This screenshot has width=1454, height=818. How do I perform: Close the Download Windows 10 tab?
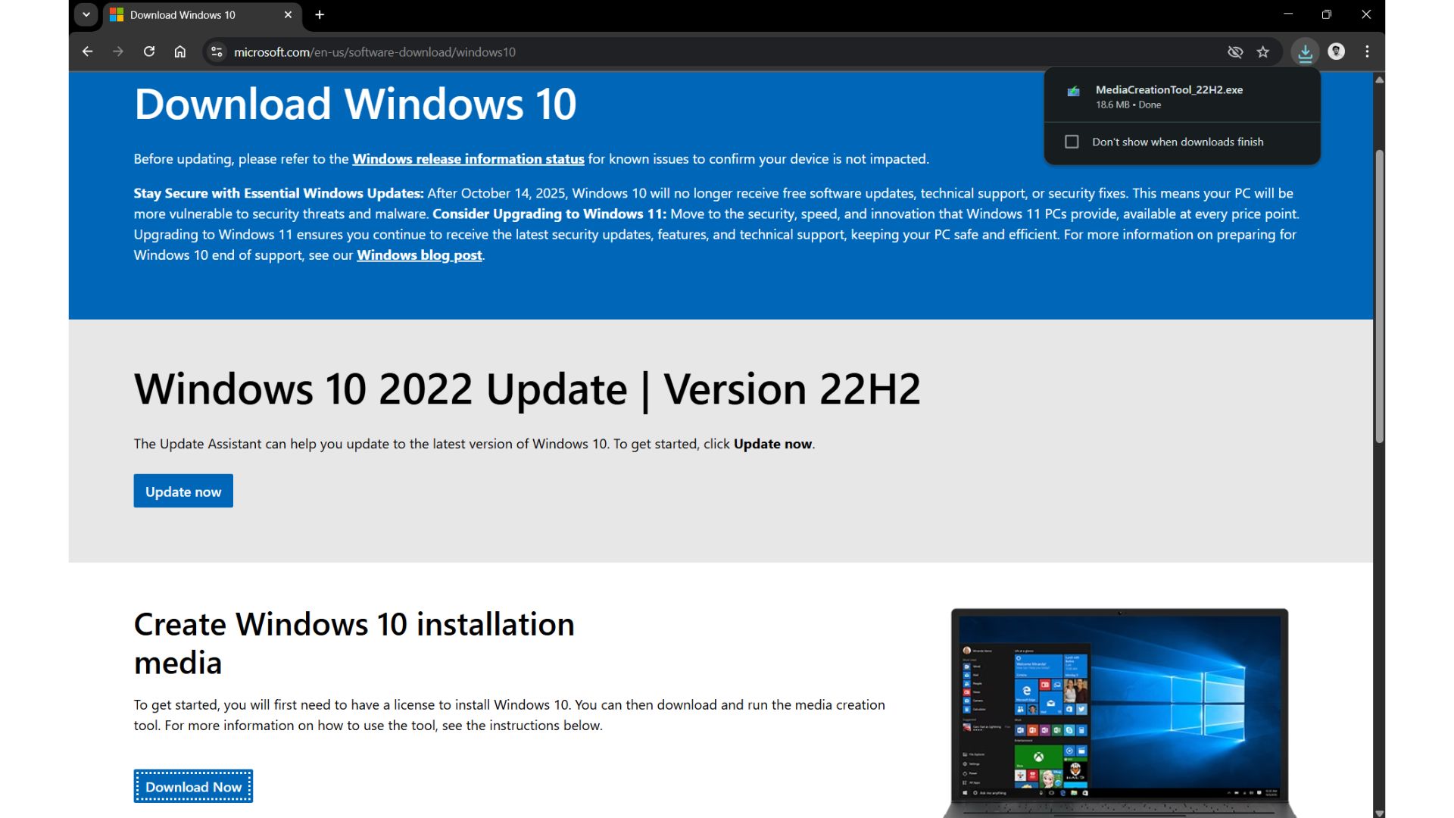(x=288, y=14)
